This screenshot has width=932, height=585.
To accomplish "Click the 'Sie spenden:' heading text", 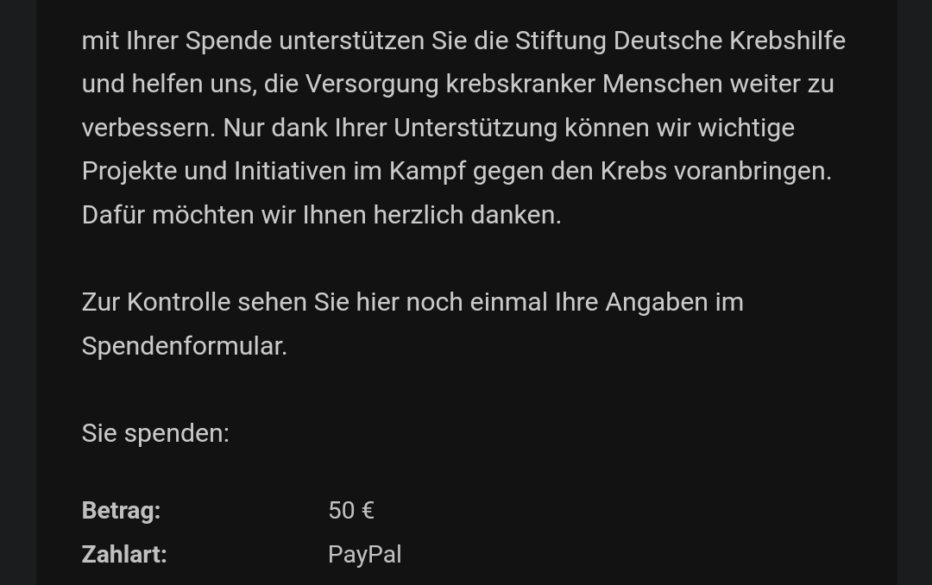I will (155, 433).
